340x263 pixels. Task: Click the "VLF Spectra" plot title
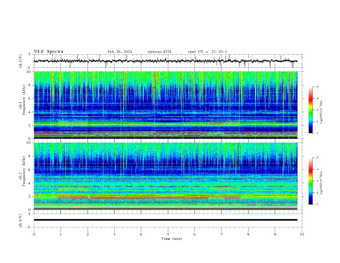click(49, 52)
